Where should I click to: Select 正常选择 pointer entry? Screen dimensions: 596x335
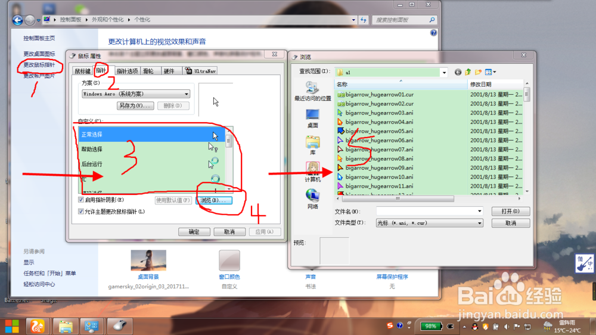(151, 135)
